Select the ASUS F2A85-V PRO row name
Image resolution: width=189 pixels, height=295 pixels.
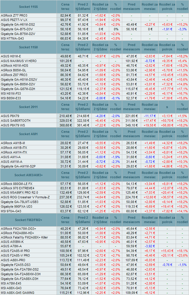[15, 255]
